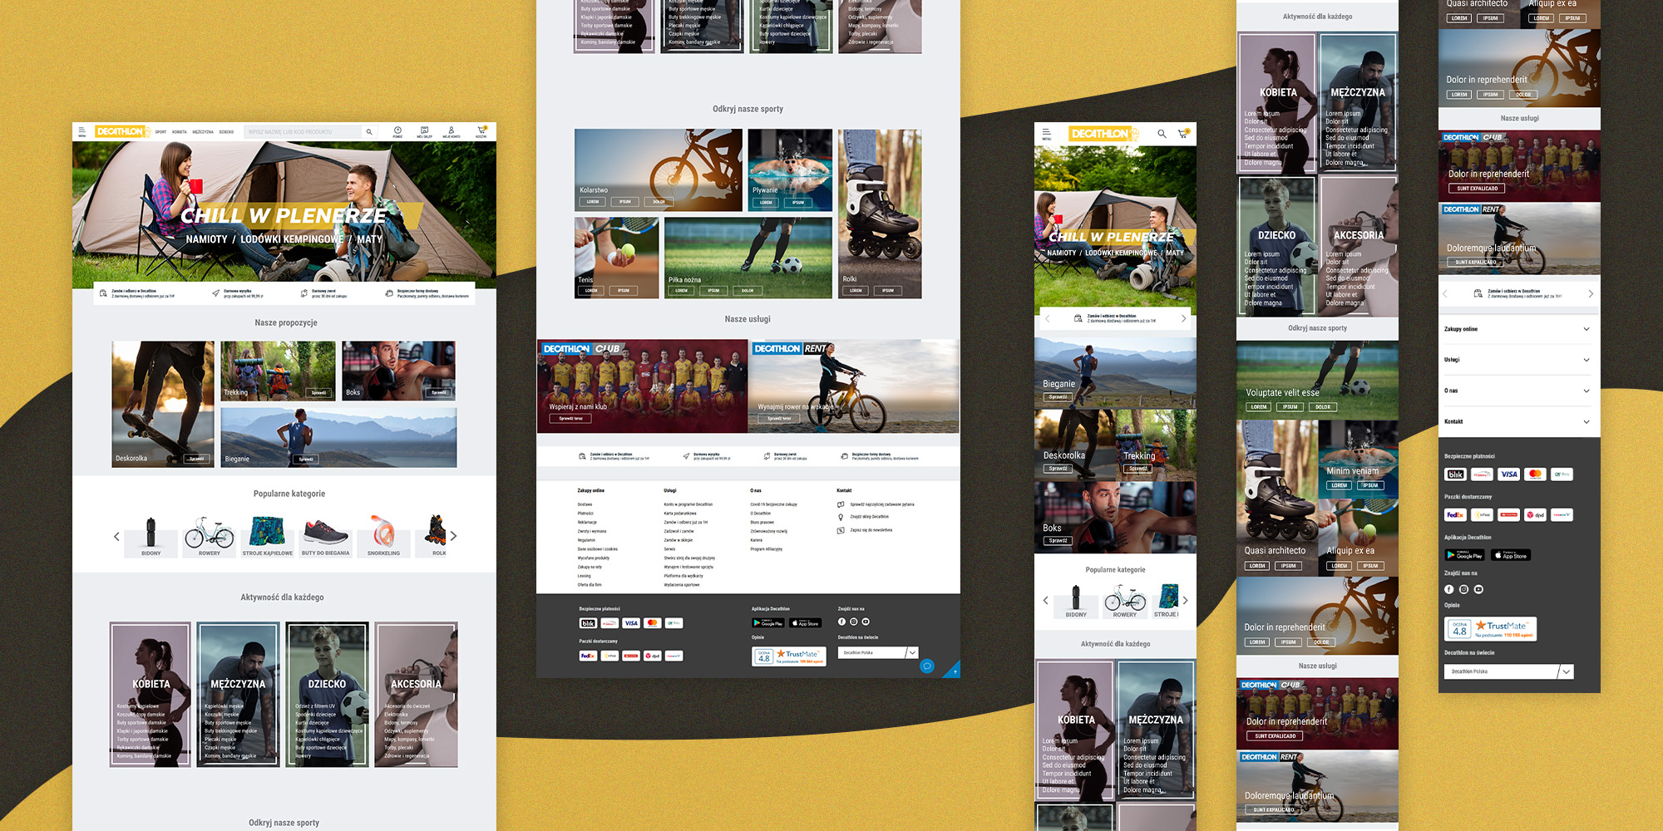
Task: Click the Pomoc help icon
Action: [x=397, y=131]
